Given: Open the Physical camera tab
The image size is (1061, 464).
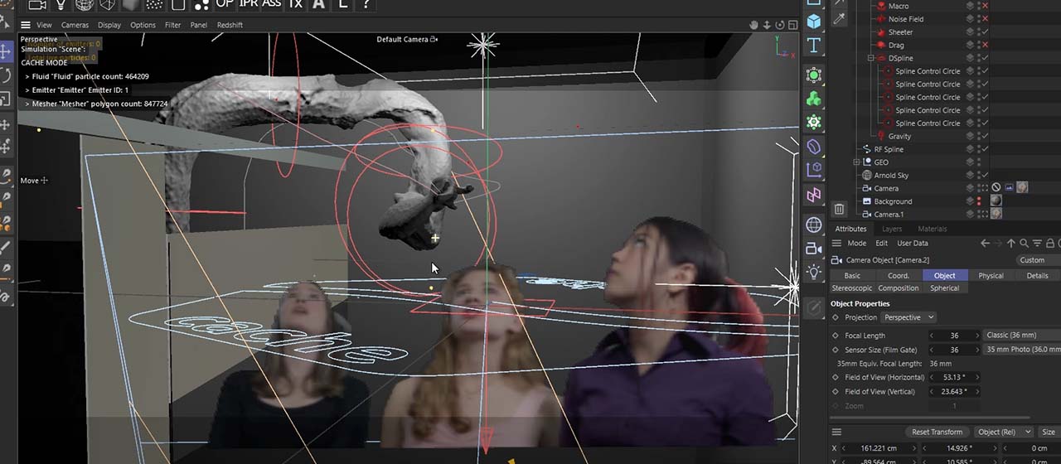Looking at the screenshot, I should tap(991, 275).
